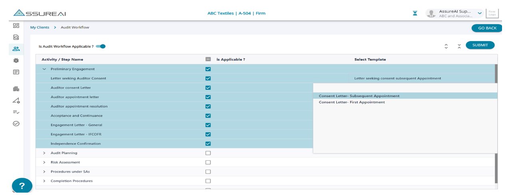The height and width of the screenshot is (195, 516).
Task: Expand the Completion Procedures section
Action: click(x=44, y=181)
